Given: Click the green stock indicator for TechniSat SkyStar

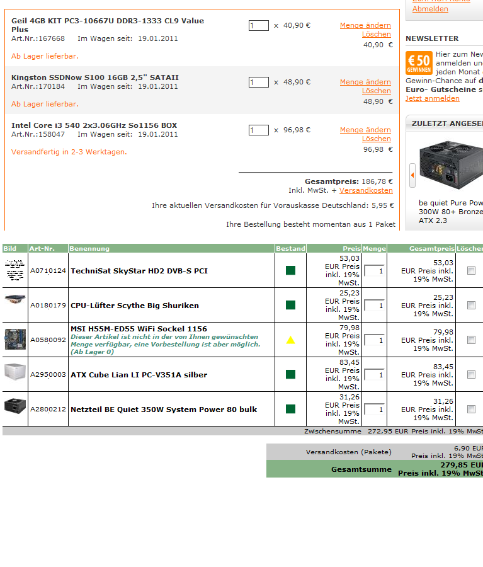Looking at the screenshot, I should [x=290, y=270].
